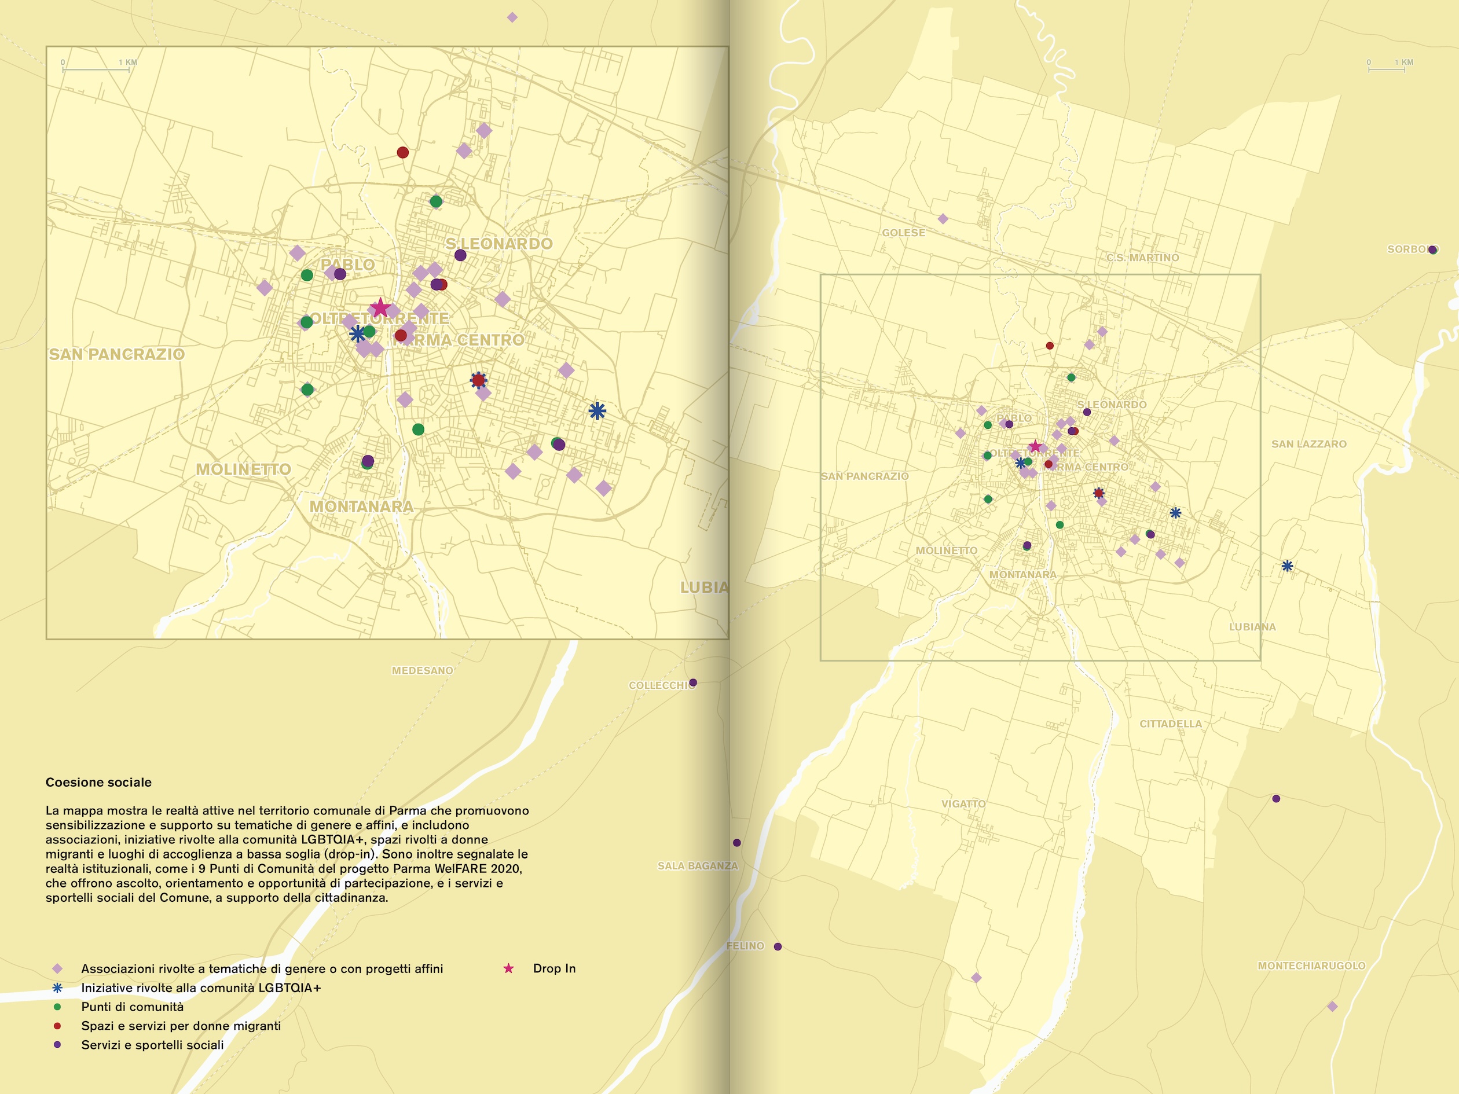Select the purple dot marker at Sorbolo
The height and width of the screenshot is (1094, 1459).
(1432, 250)
